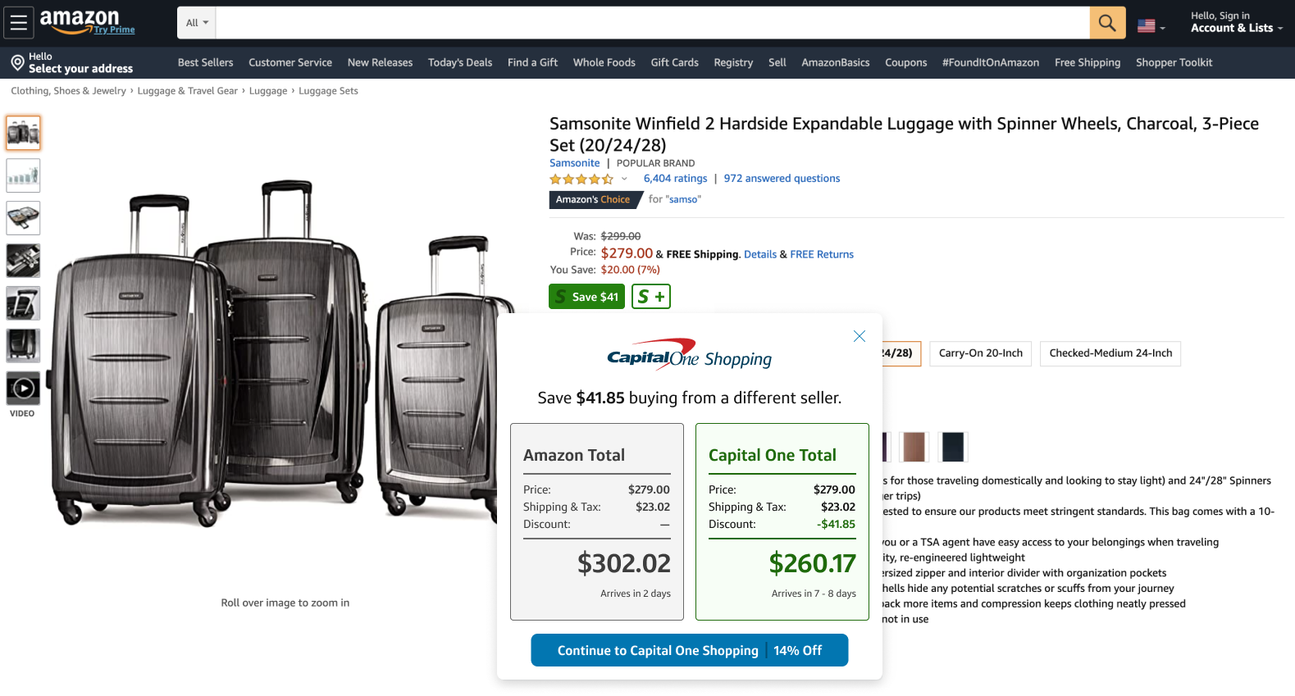
Task: Open the hamburger menu icon
Action: coord(18,23)
